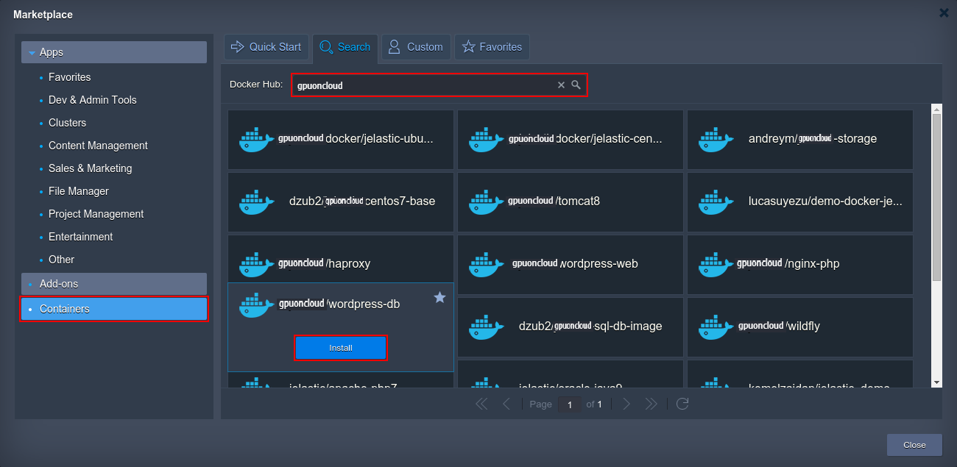Open the Custom tab
The image size is (957, 467).
[416, 47]
